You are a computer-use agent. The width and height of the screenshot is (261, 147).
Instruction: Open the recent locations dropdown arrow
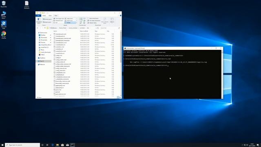coord(42,28)
